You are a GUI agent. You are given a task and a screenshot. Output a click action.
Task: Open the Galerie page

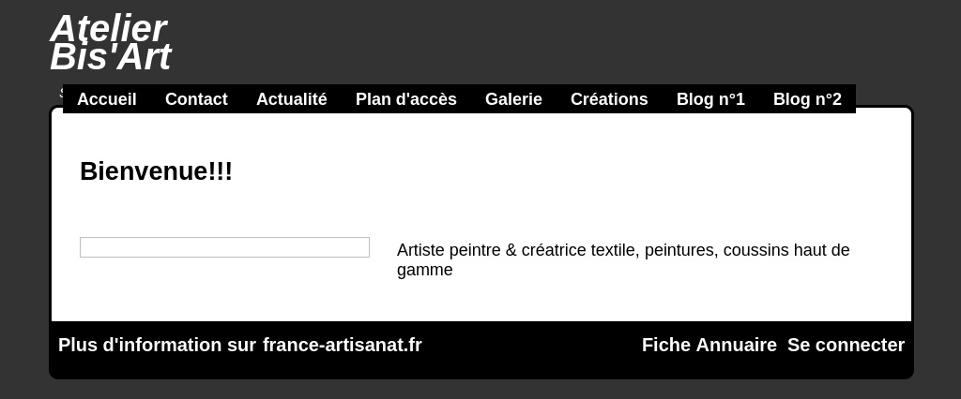(x=513, y=99)
